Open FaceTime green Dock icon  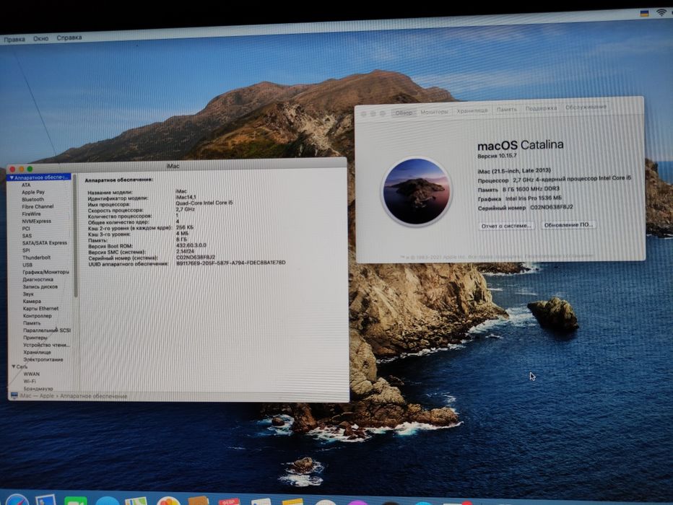pos(76,501)
